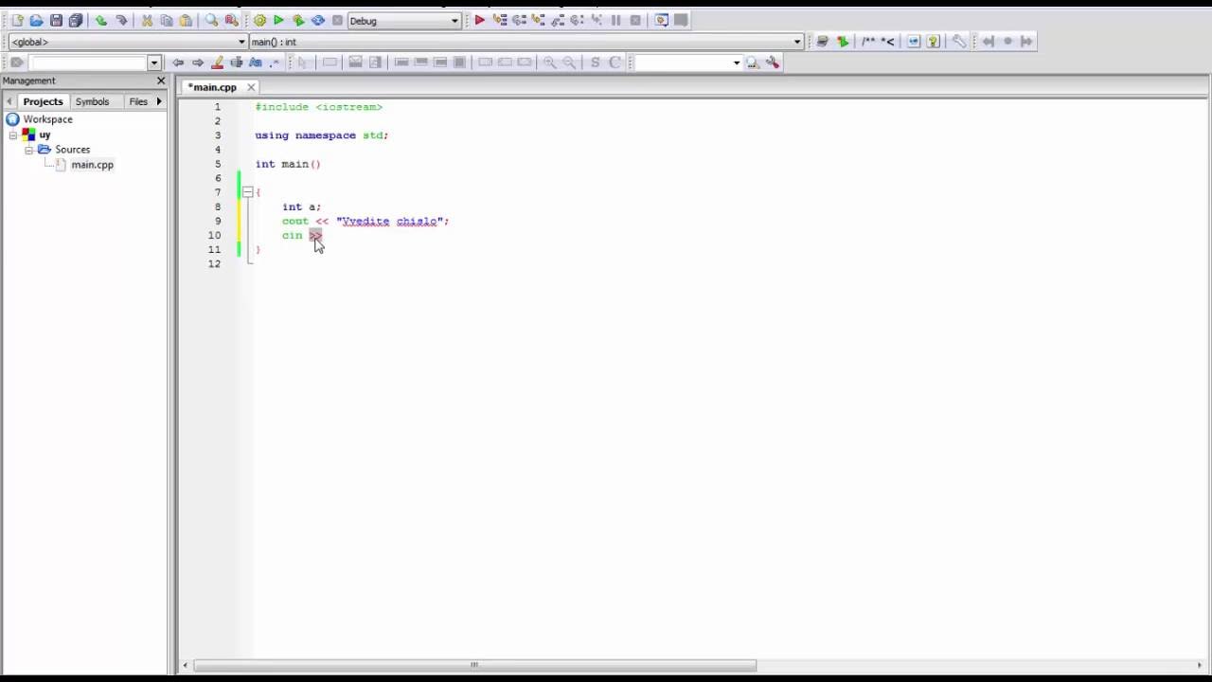Open Find with the magnifier icon
The height and width of the screenshot is (682, 1212).
tap(212, 20)
